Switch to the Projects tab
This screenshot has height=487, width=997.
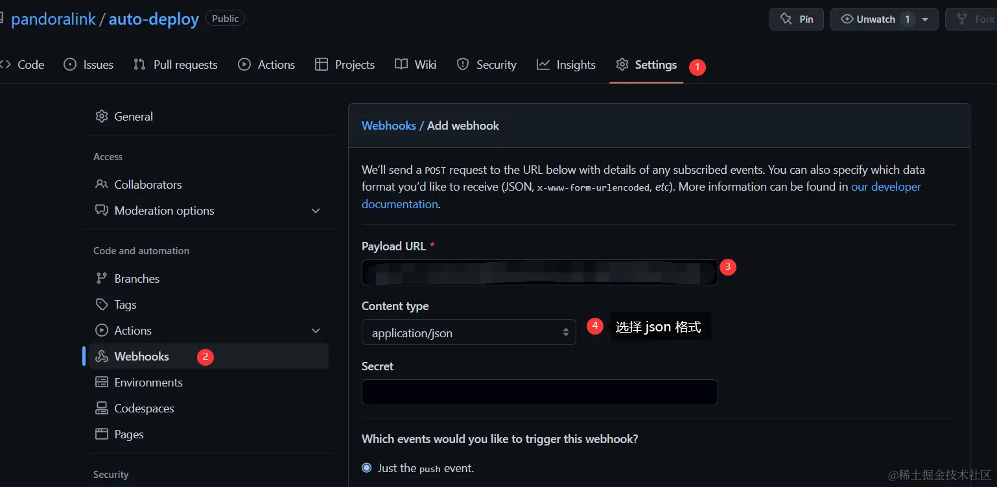pos(345,65)
